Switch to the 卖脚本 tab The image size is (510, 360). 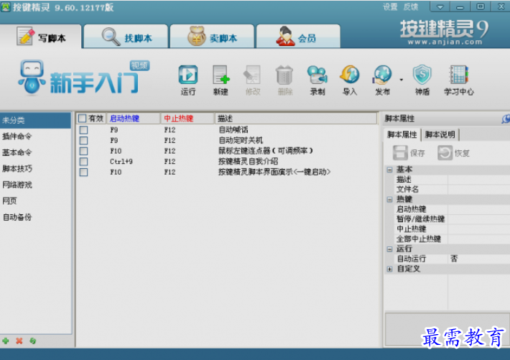(x=212, y=37)
